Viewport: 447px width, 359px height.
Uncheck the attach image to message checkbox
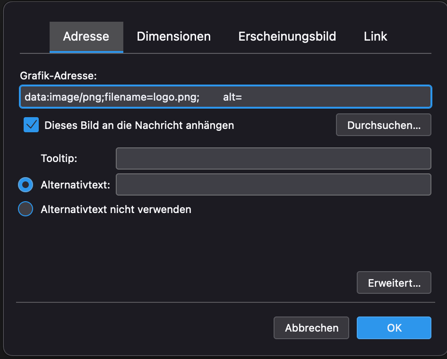31,125
